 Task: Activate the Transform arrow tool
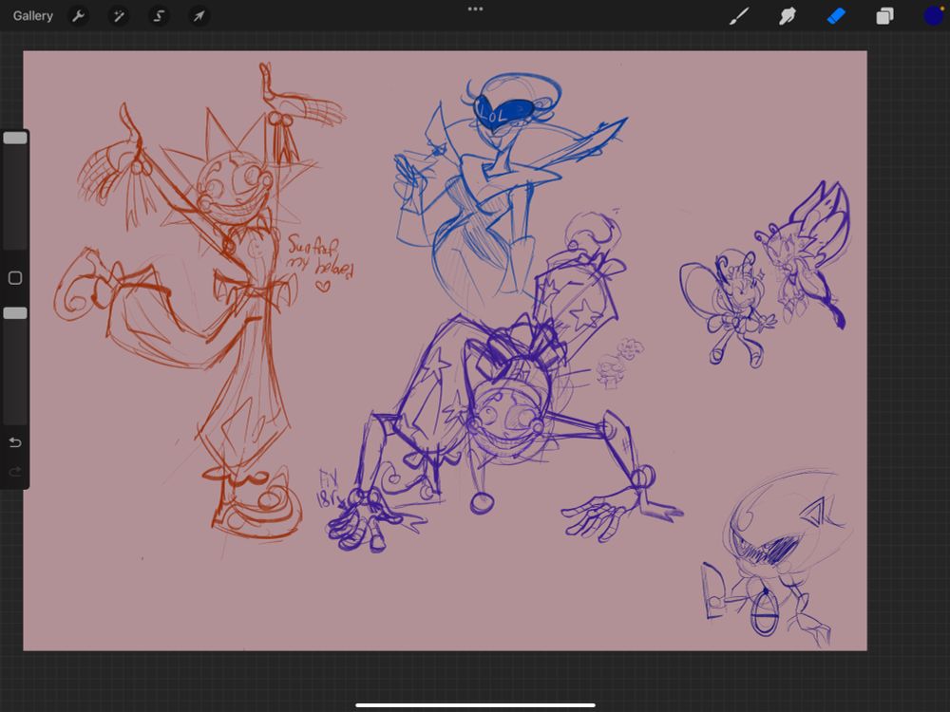pyautogui.click(x=199, y=16)
